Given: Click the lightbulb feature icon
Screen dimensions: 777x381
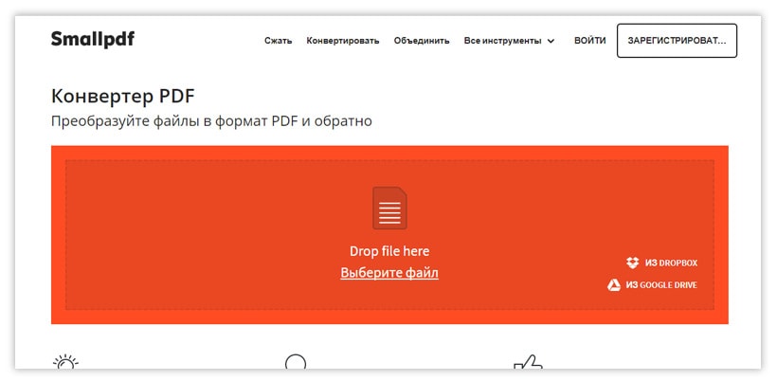Looking at the screenshot, I should click(x=66, y=362).
